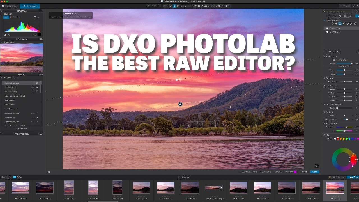
Task: Switch to the Customize tab
Action: tap(30, 6)
